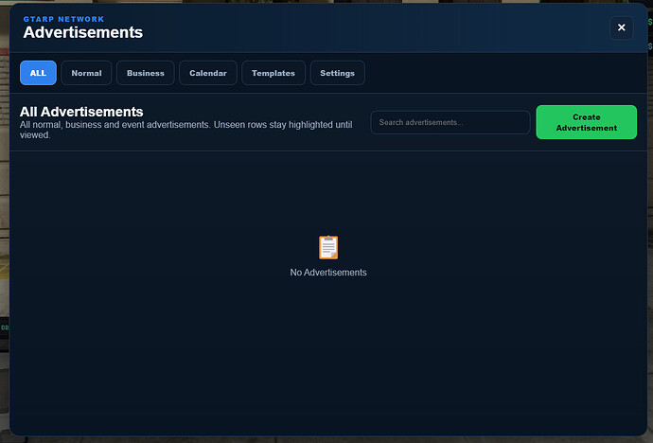Click the clipboard empty-state icon
Viewport: 653px width, 443px height.
pos(328,247)
